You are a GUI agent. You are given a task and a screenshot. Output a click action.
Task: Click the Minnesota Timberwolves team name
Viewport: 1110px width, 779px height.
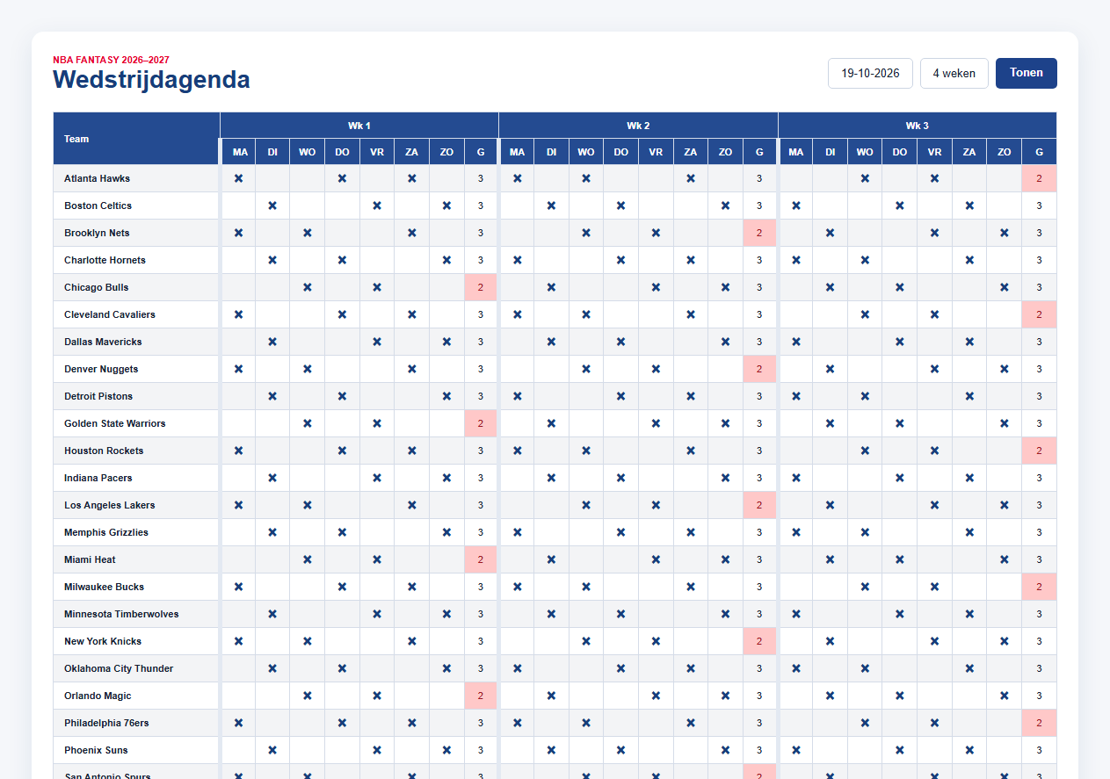coord(121,614)
